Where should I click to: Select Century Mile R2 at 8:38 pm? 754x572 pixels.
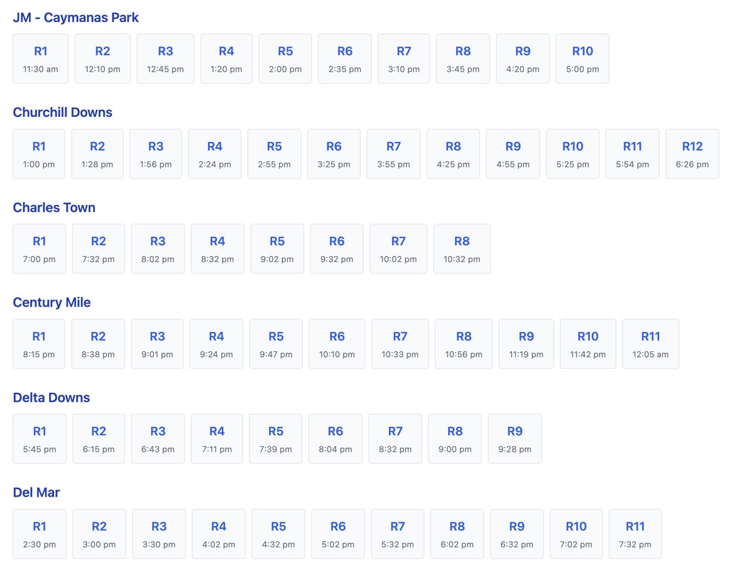[x=98, y=344]
